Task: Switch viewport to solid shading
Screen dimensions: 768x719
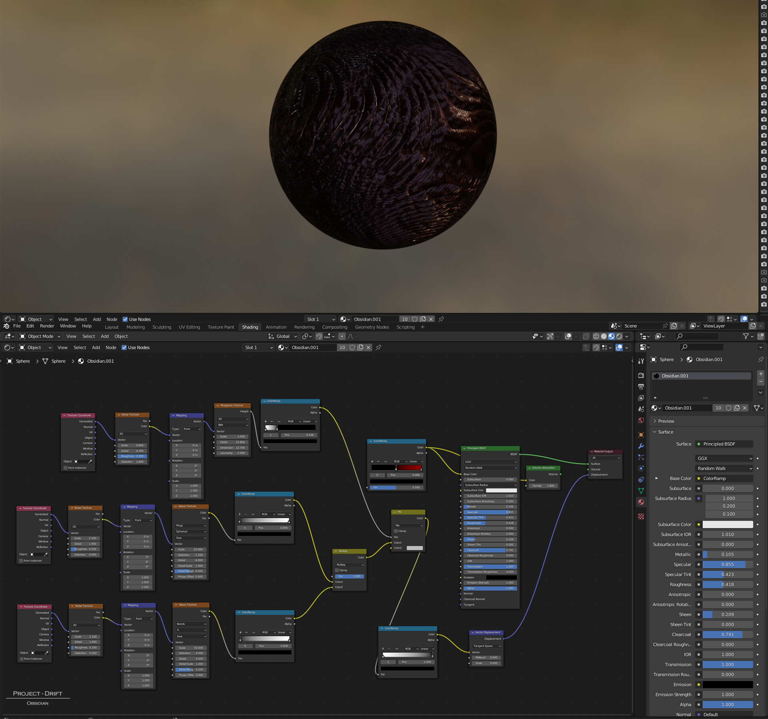Action: (604, 336)
